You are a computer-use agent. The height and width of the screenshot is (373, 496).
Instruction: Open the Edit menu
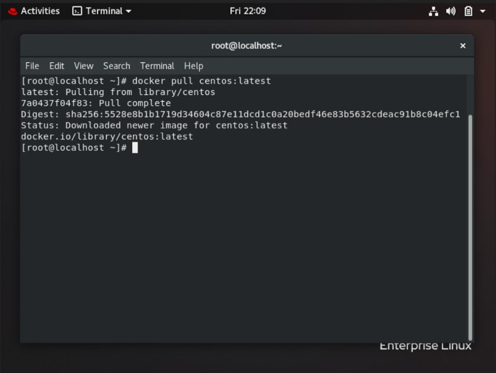[x=57, y=66]
